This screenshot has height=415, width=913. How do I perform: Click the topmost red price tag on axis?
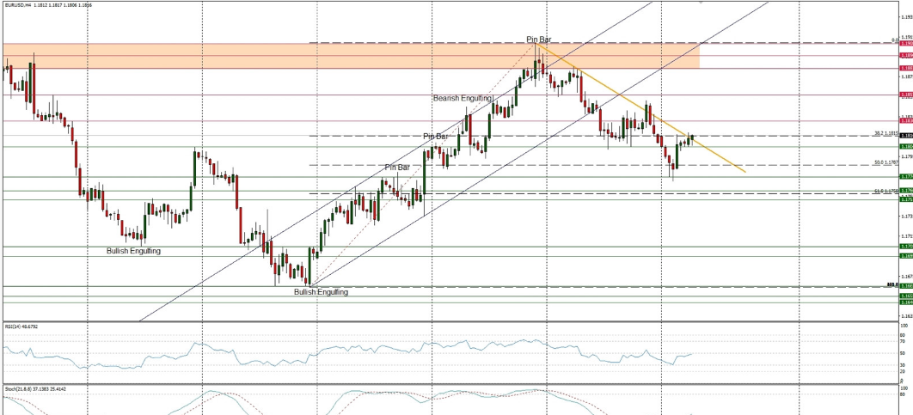pyautogui.click(x=905, y=43)
